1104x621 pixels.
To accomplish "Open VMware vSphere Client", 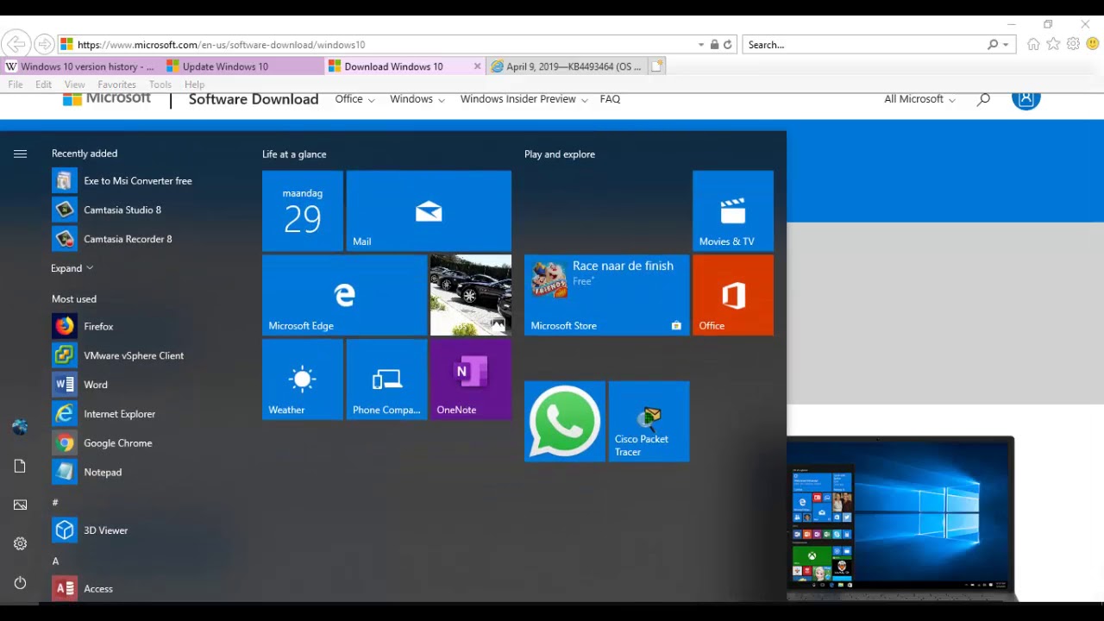I will (118, 355).
